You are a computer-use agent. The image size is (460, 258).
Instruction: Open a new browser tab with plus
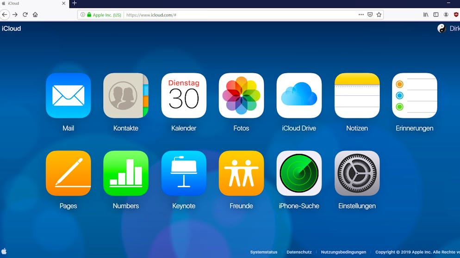click(x=75, y=3)
